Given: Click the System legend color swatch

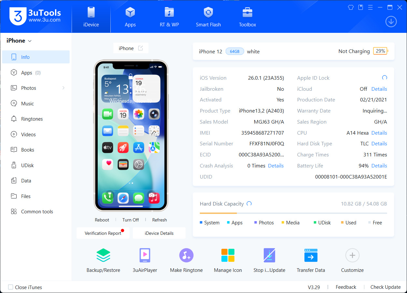Looking at the screenshot, I should [x=201, y=222].
